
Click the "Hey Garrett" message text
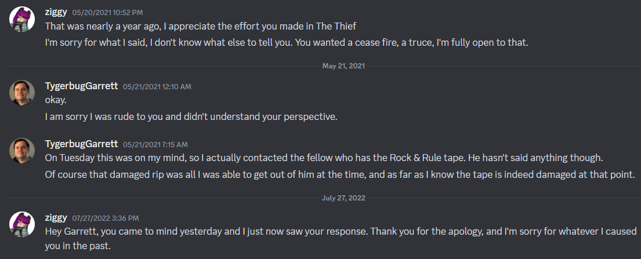(341, 231)
